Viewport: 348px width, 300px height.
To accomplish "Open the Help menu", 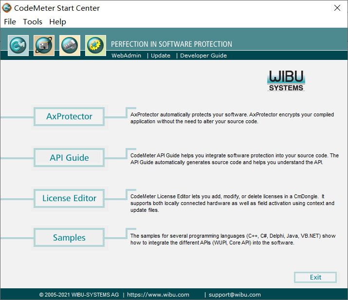I will 57,21.
